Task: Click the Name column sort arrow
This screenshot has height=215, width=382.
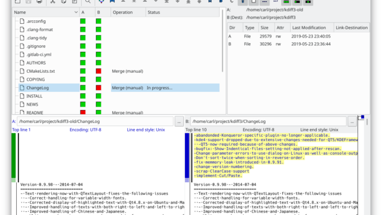Action: 76,12
